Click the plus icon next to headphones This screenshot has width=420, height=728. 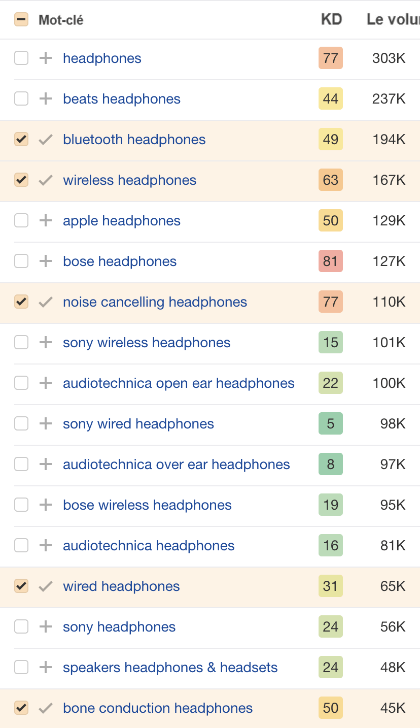click(x=45, y=58)
